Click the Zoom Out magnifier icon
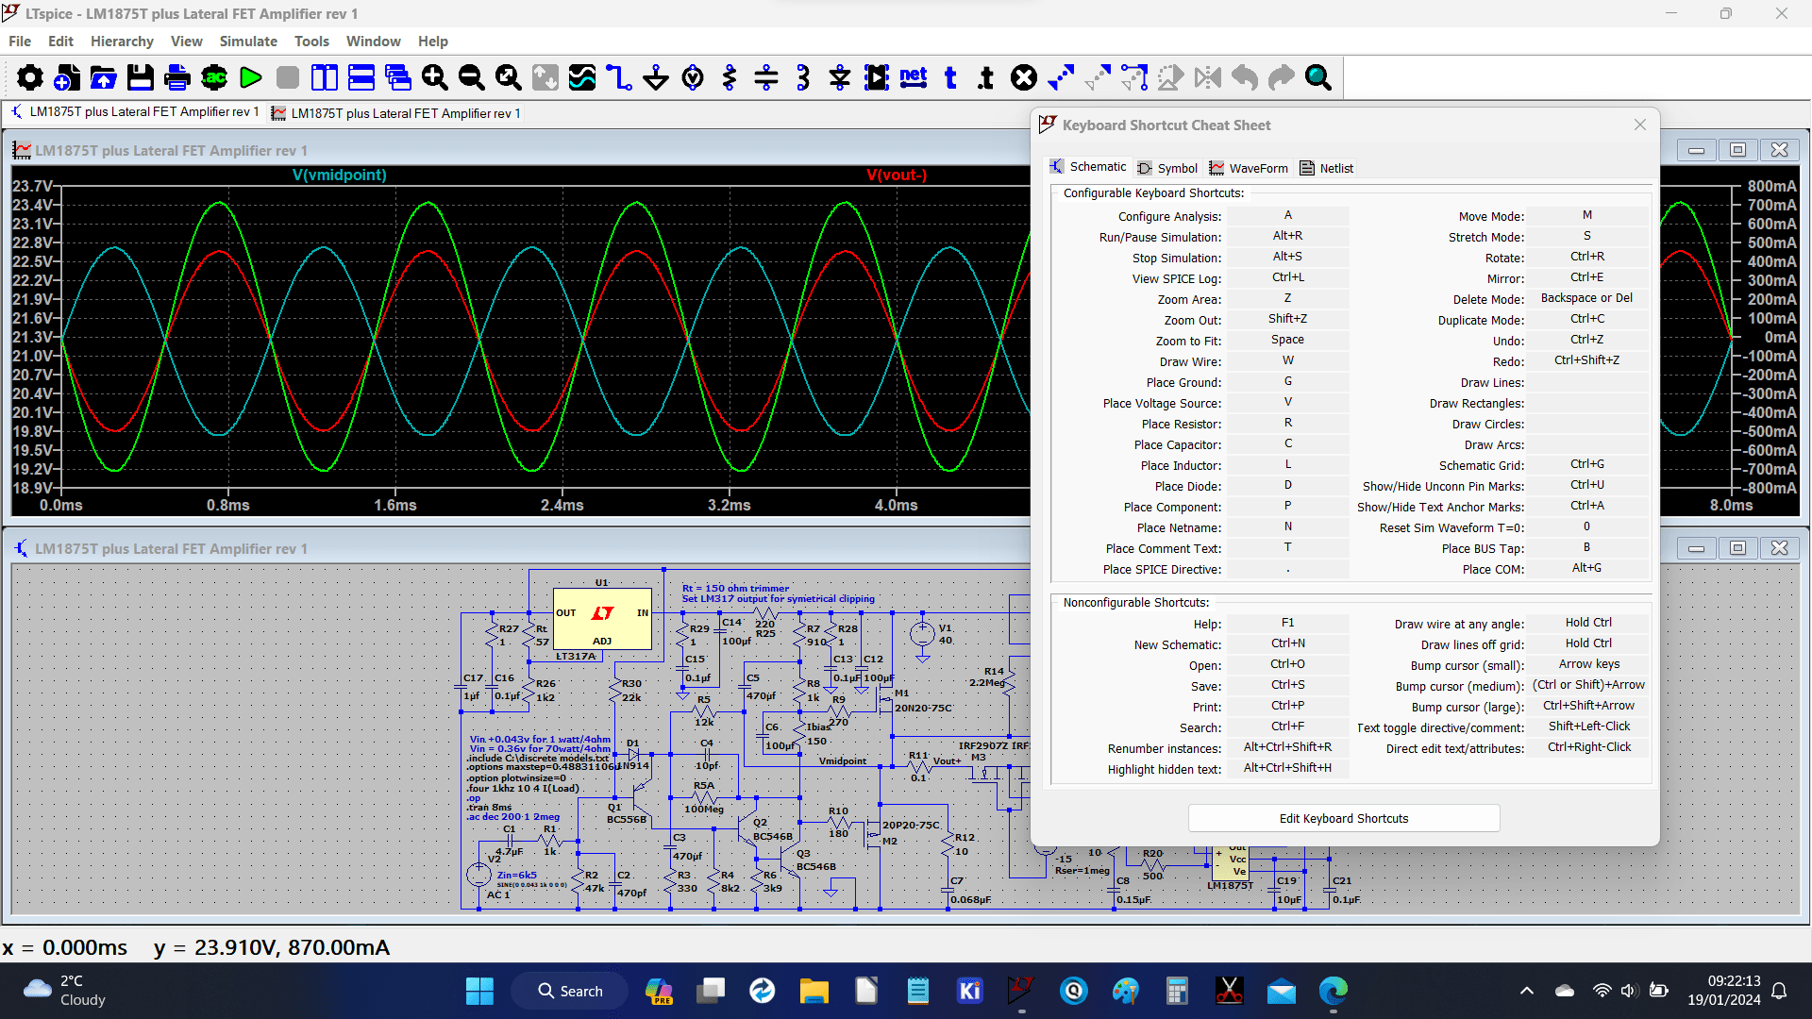This screenshot has height=1019, width=1812. coord(472,77)
